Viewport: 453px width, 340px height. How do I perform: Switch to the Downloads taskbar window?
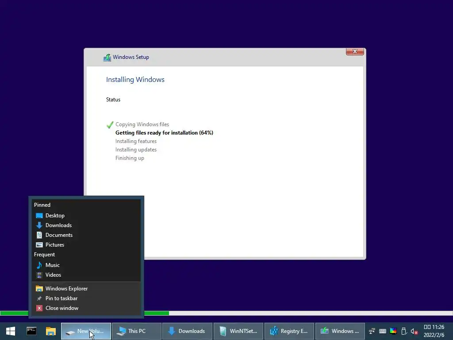pyautogui.click(x=187, y=331)
